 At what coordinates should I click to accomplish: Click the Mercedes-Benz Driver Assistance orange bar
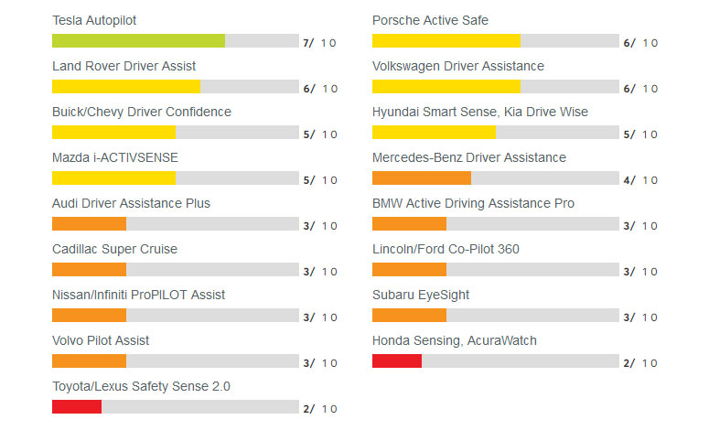point(422,177)
